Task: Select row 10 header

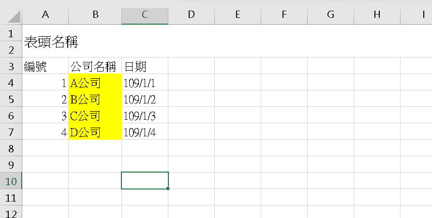Action: [x=11, y=181]
